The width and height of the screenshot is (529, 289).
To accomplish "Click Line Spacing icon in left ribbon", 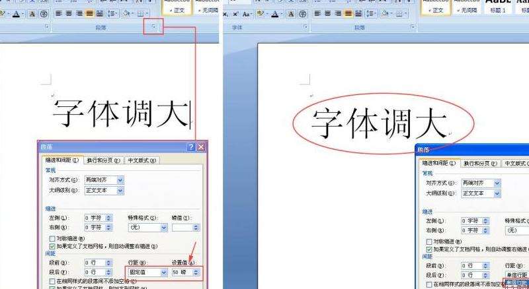I will click(x=112, y=13).
